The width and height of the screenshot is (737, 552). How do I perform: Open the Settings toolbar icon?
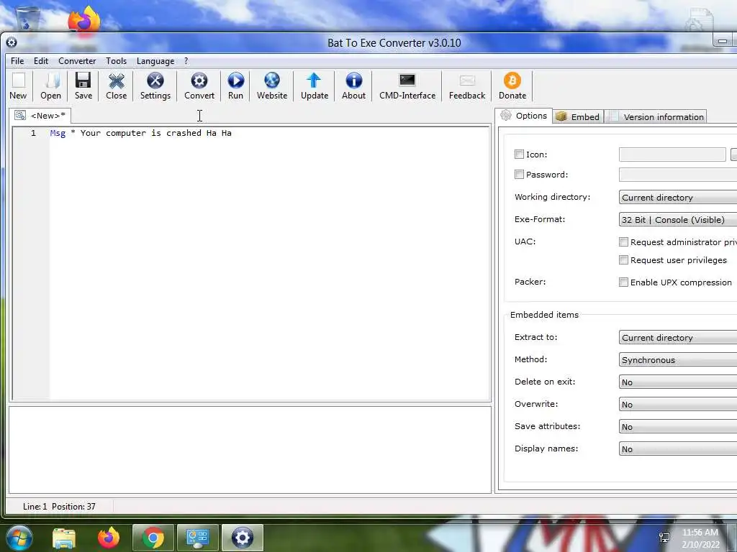(x=155, y=86)
